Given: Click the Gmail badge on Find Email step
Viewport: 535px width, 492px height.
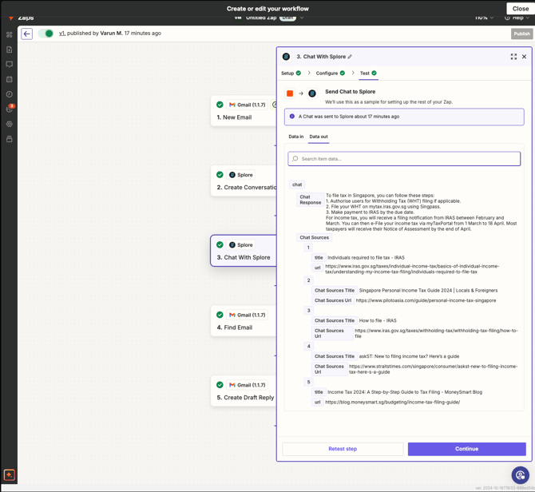Looking at the screenshot, I should click(247, 315).
